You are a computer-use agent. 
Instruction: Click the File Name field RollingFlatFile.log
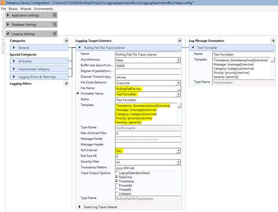[x=146, y=89]
